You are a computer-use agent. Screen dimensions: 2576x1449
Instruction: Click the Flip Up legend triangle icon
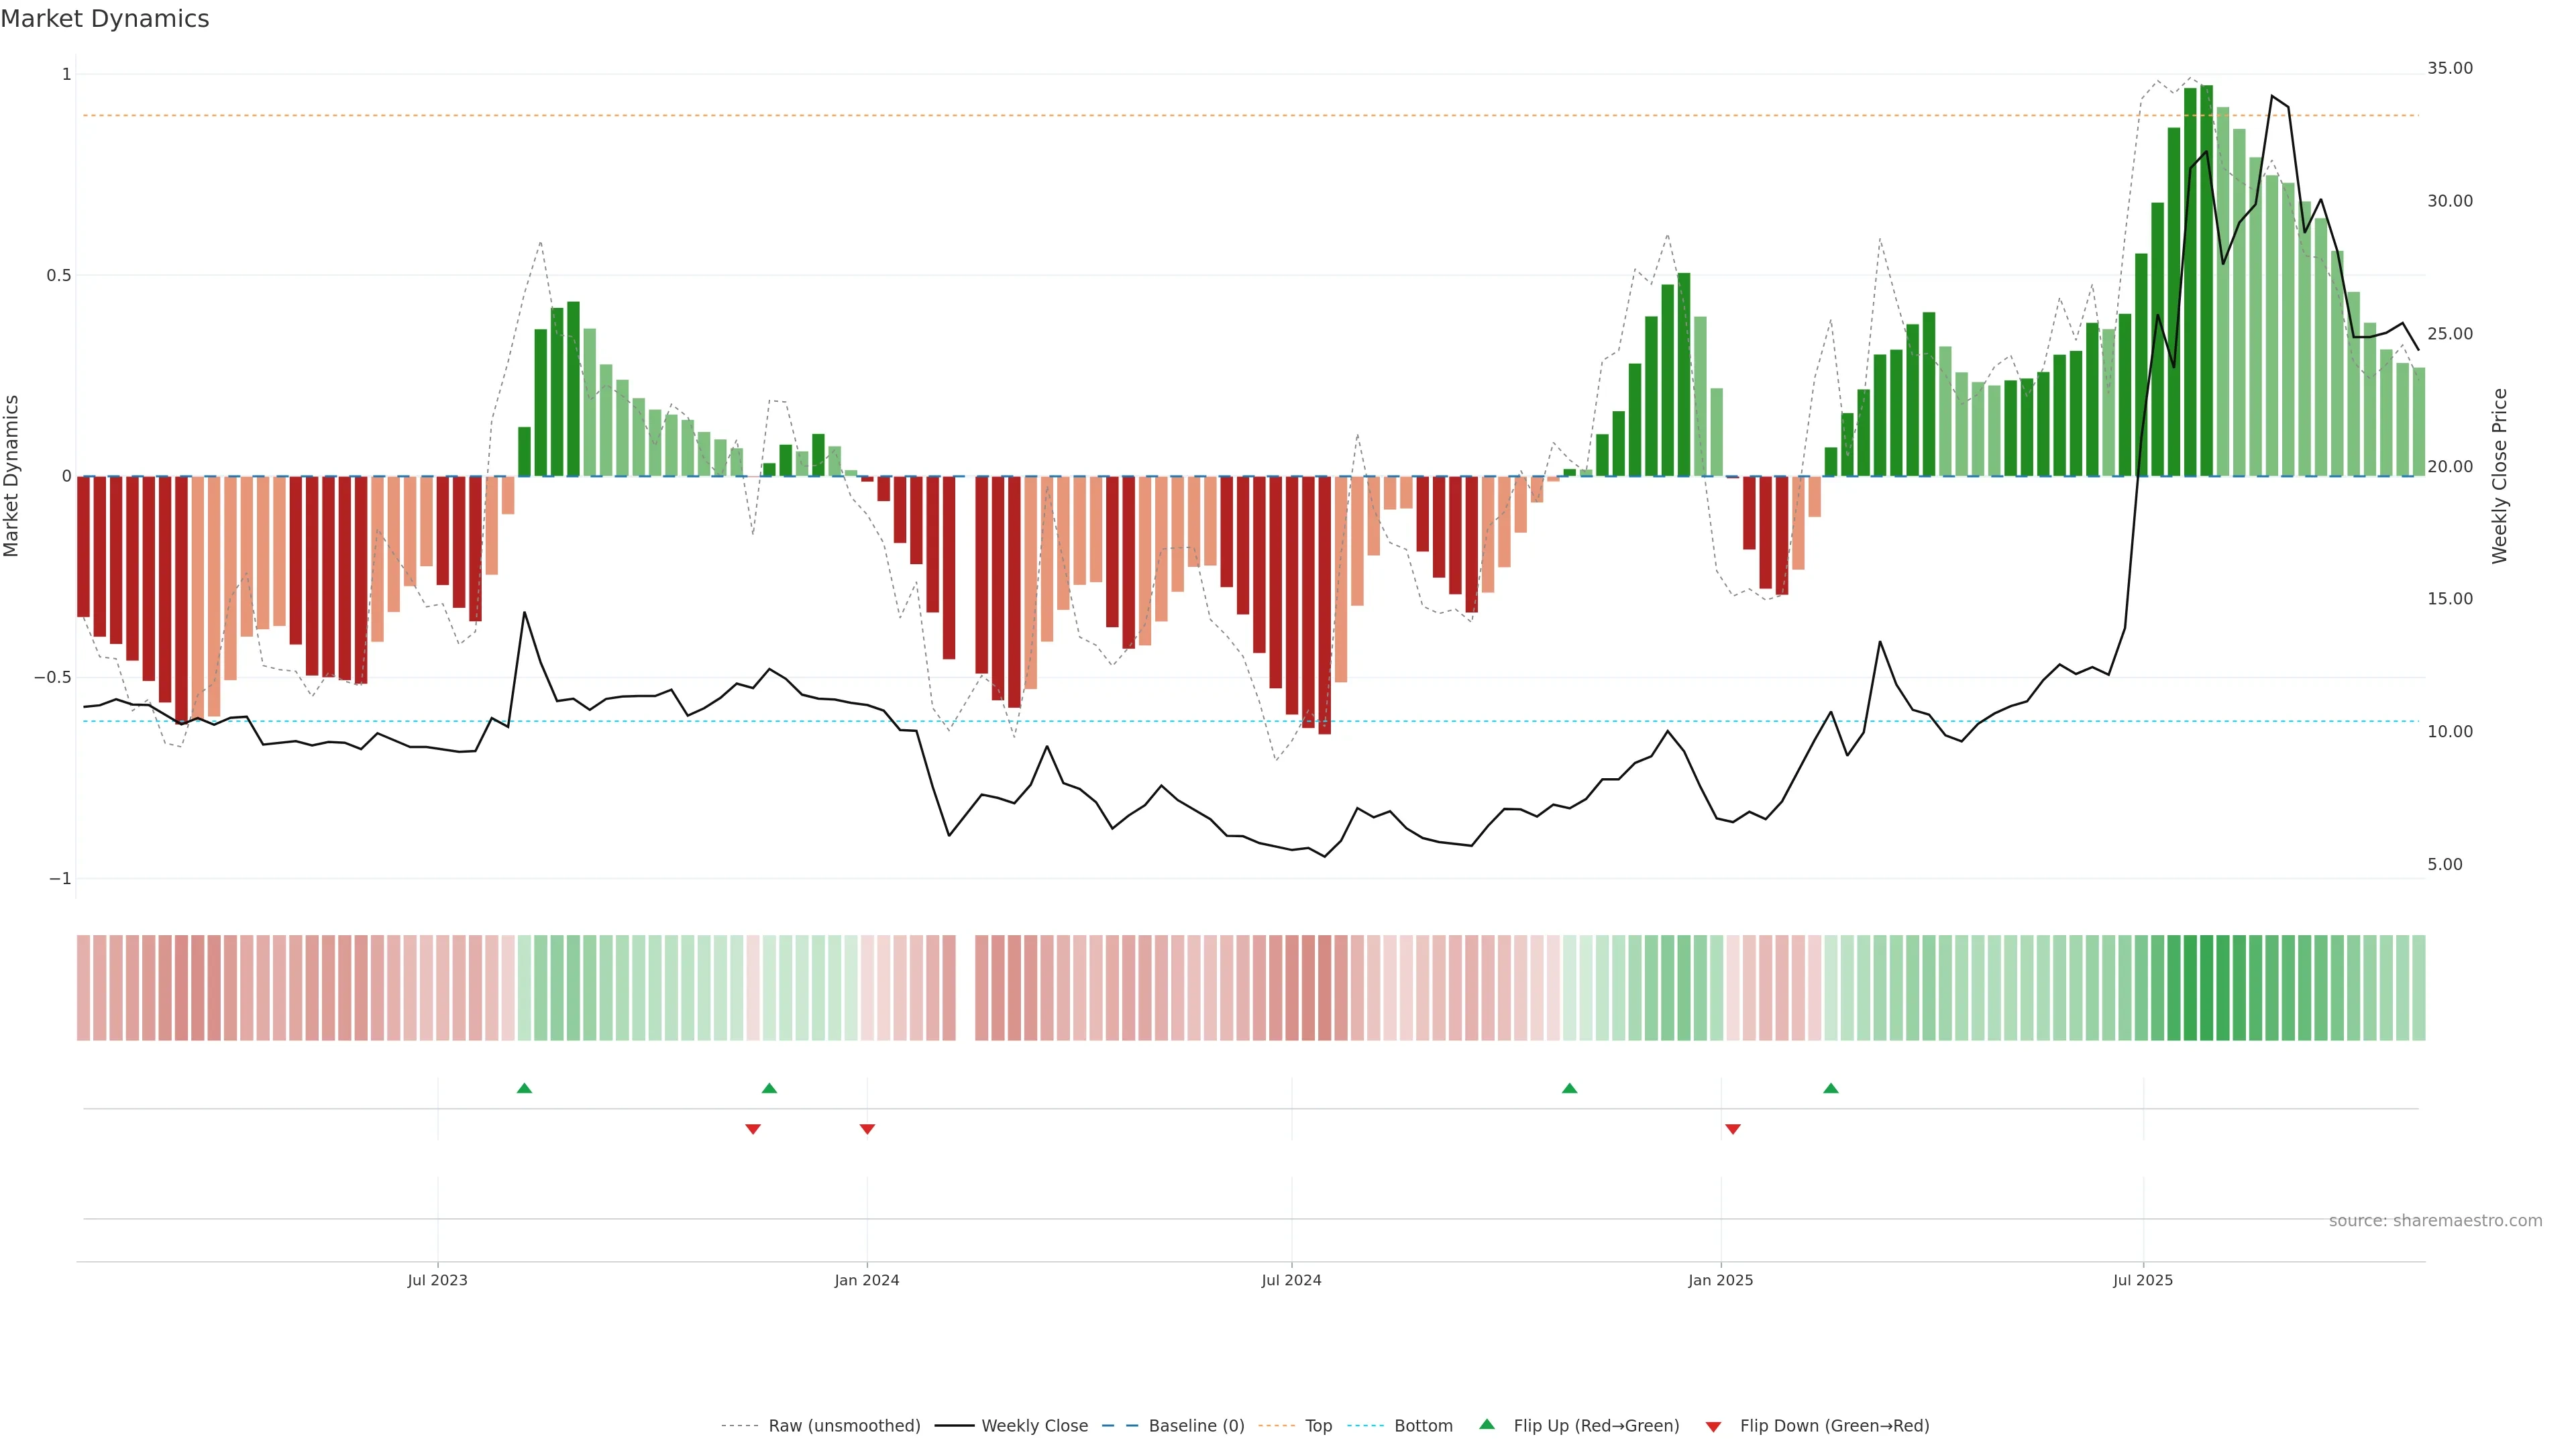(x=1487, y=1424)
